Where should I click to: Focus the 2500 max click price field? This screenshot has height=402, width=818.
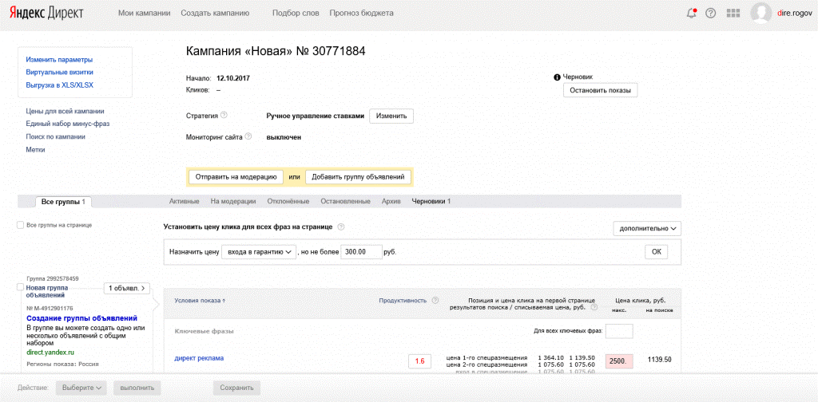point(619,361)
